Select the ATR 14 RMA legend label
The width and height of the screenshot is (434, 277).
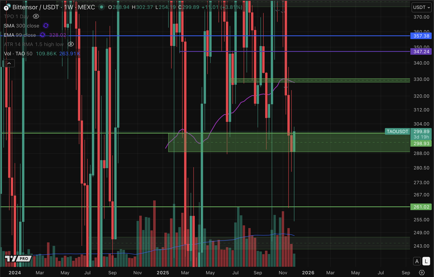(34, 44)
